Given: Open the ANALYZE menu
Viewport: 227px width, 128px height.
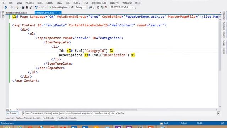Looking at the screenshot, I should (x=114, y=3).
